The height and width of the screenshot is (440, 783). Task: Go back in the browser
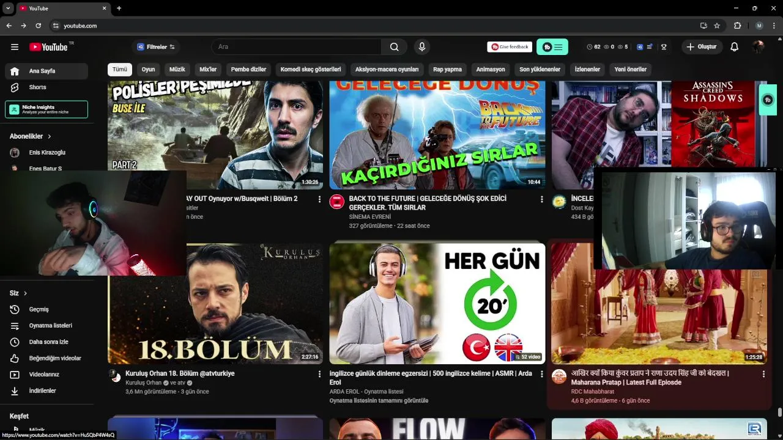9,26
